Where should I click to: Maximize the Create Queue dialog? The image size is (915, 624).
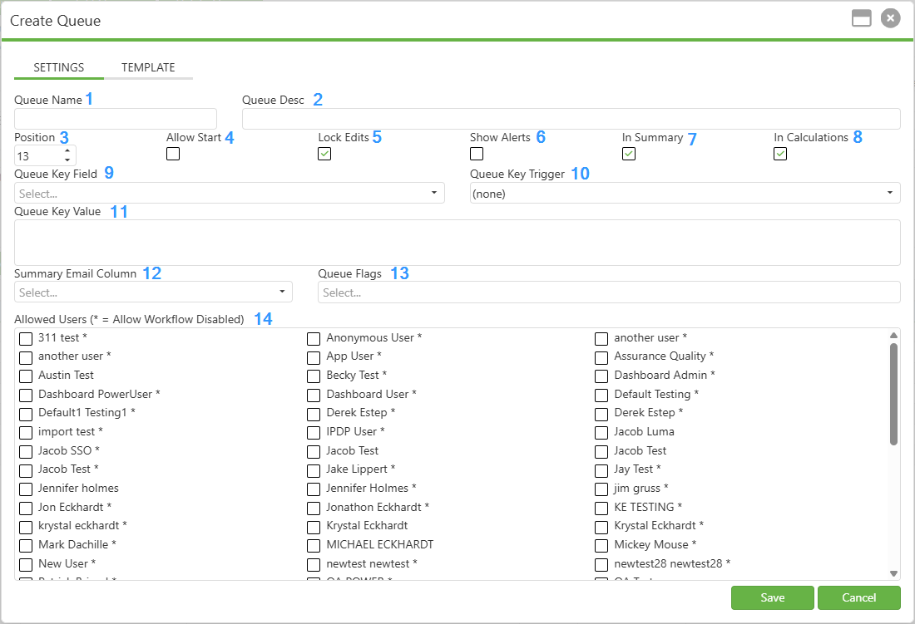861,18
